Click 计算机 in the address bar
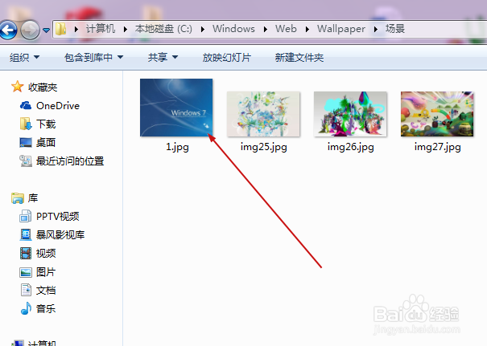The height and width of the screenshot is (346, 487). pyautogui.click(x=101, y=29)
